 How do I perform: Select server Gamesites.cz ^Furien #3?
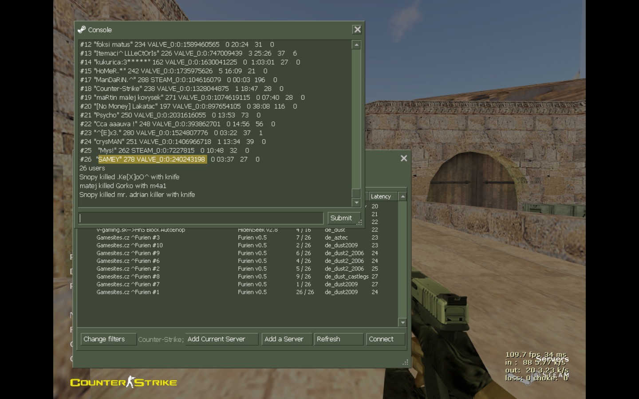128,238
